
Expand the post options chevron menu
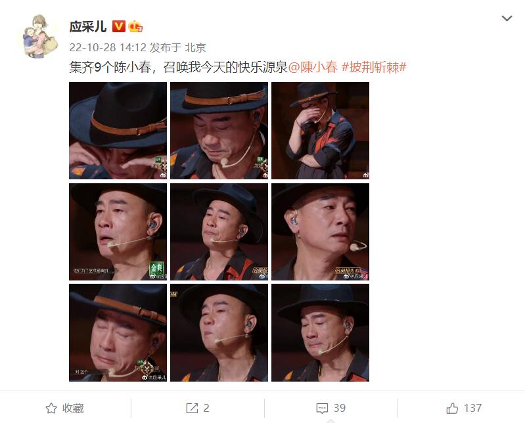click(507, 18)
